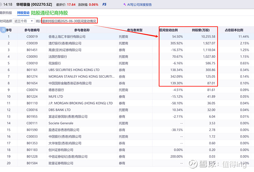The image size is (254, 172).
Task: Click share ratio cell 2.15%
Action: (x=244, y=43)
